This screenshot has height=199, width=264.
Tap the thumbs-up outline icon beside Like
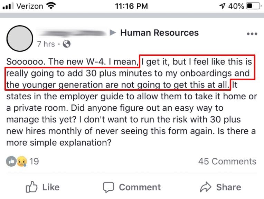(31, 187)
